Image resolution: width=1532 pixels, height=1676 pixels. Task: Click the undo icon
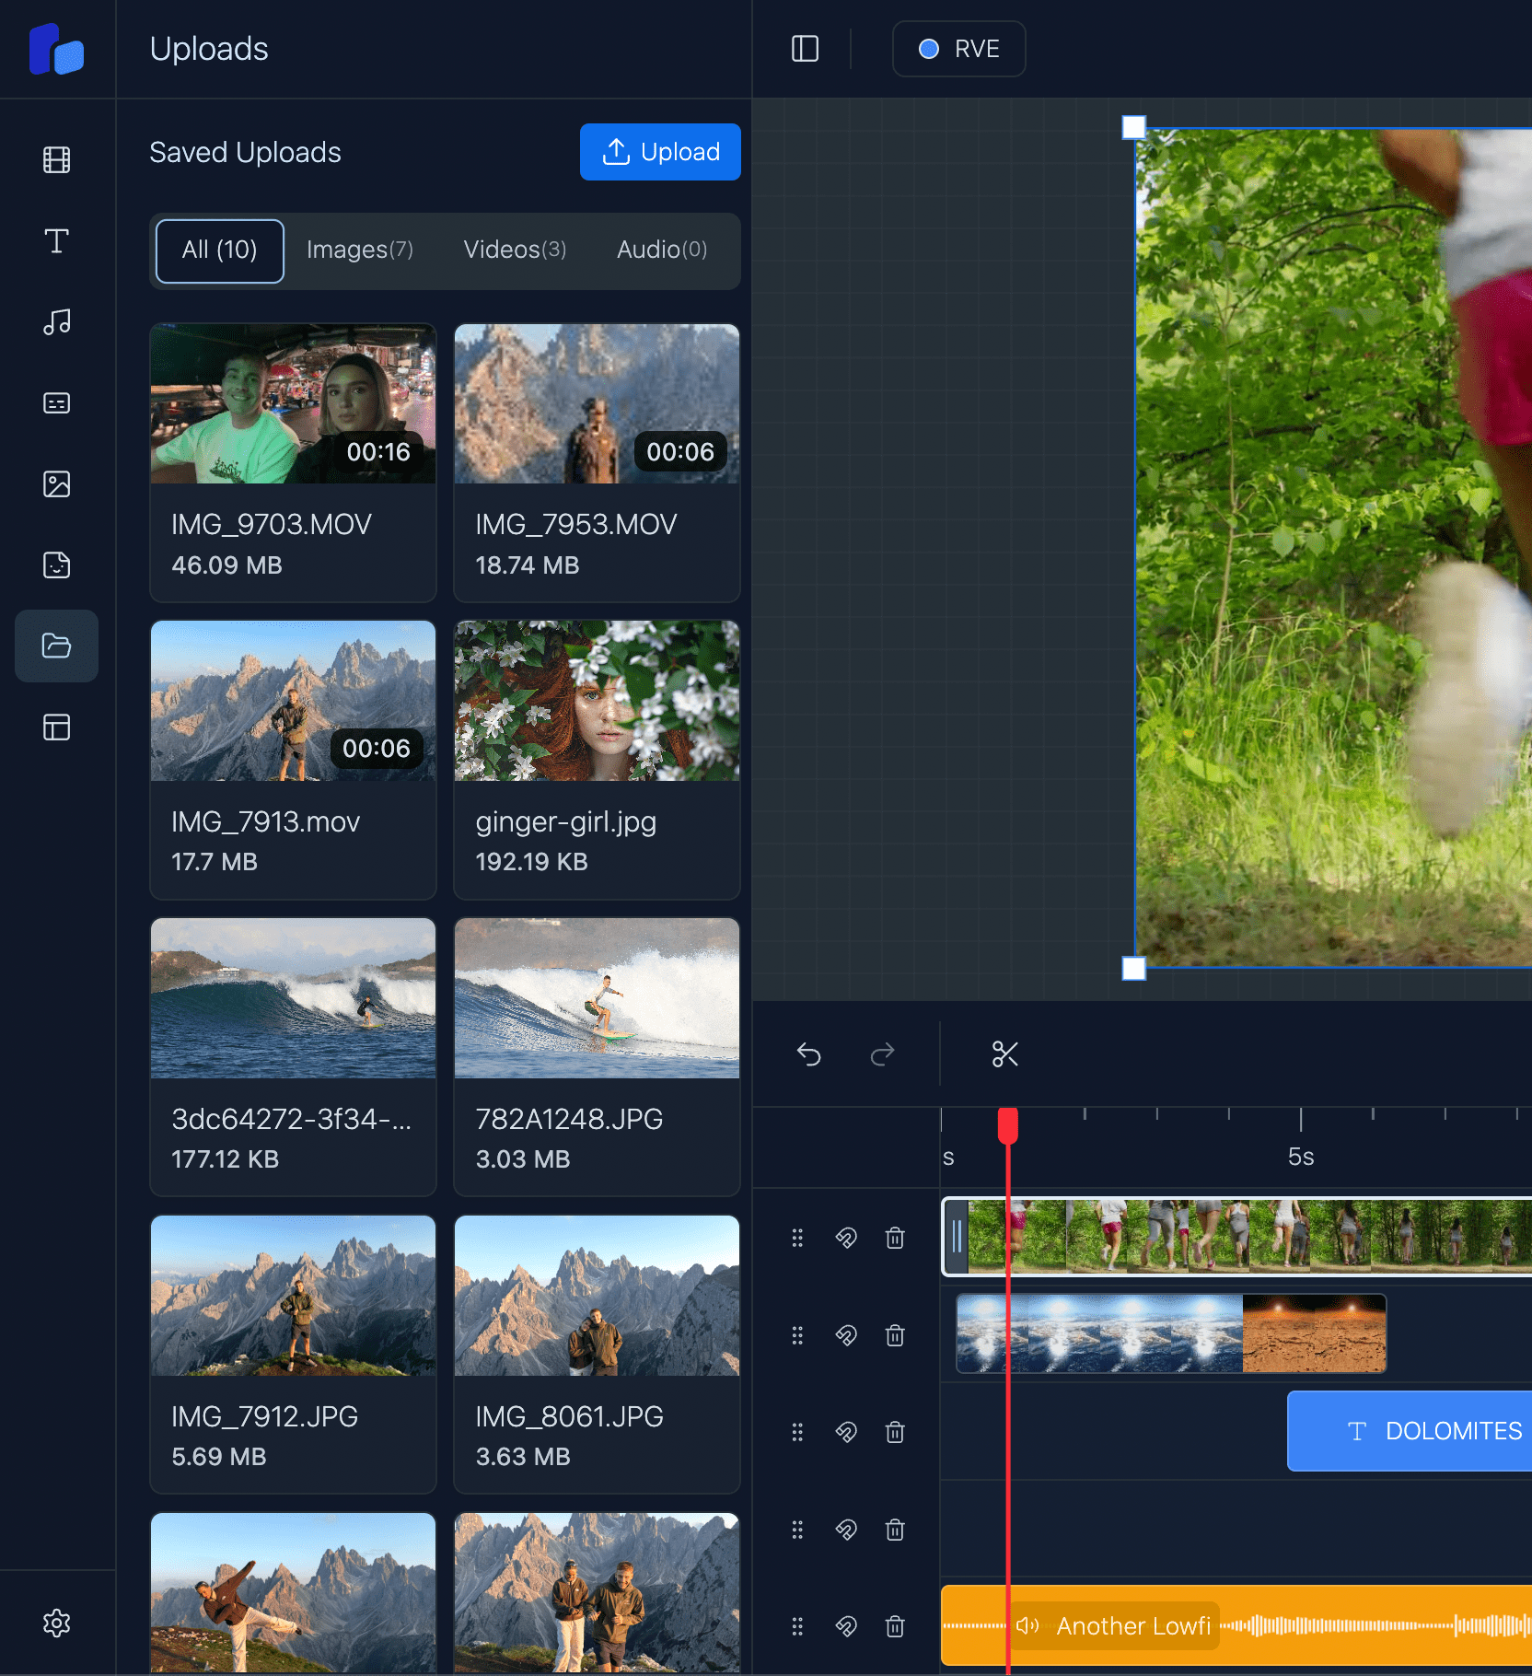click(808, 1053)
